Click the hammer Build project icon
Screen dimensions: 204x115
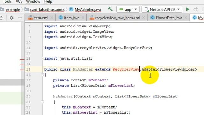(110, 9)
